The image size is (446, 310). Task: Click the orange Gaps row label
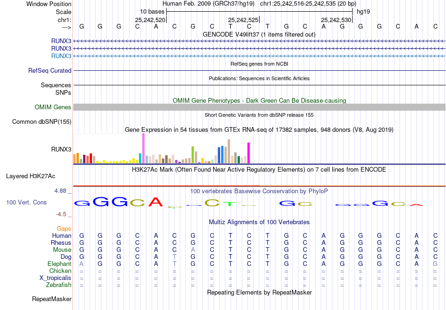coord(64,229)
